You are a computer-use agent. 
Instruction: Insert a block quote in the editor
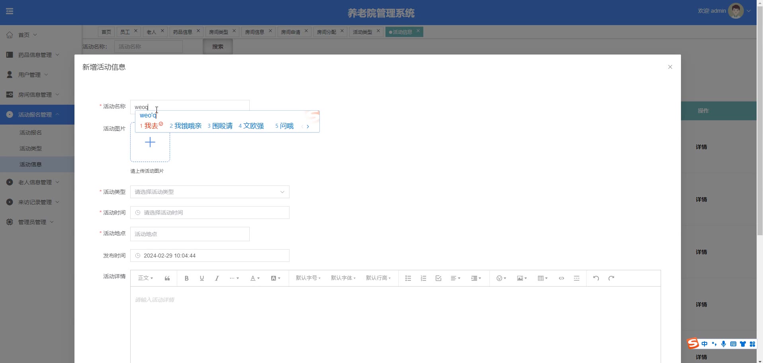pos(167,278)
